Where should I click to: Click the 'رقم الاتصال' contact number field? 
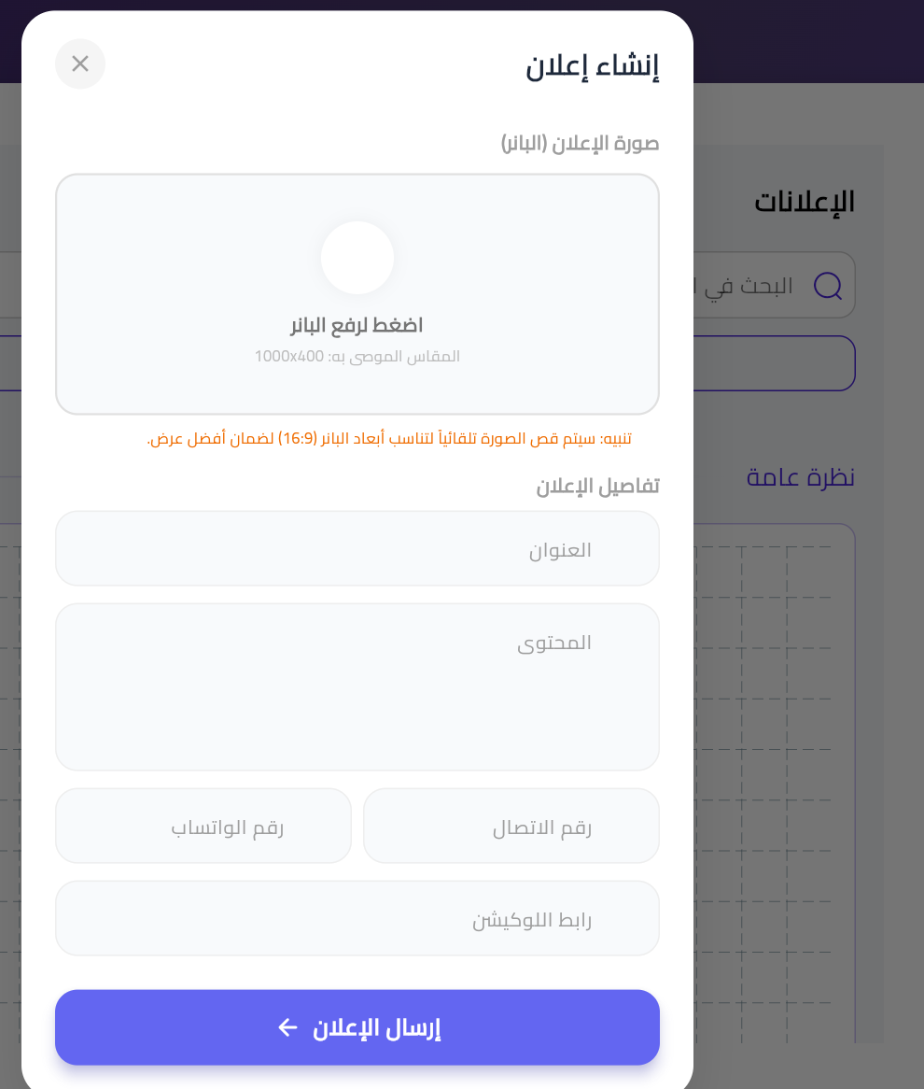click(x=511, y=826)
